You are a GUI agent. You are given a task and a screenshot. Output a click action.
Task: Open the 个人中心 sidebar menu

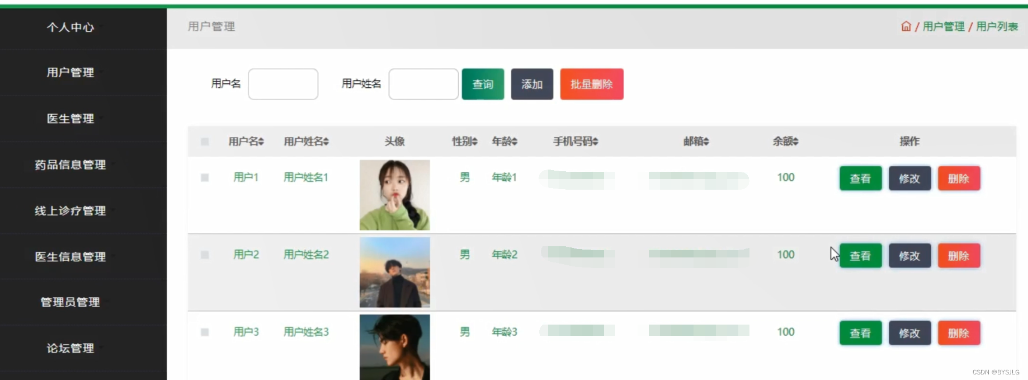click(70, 27)
